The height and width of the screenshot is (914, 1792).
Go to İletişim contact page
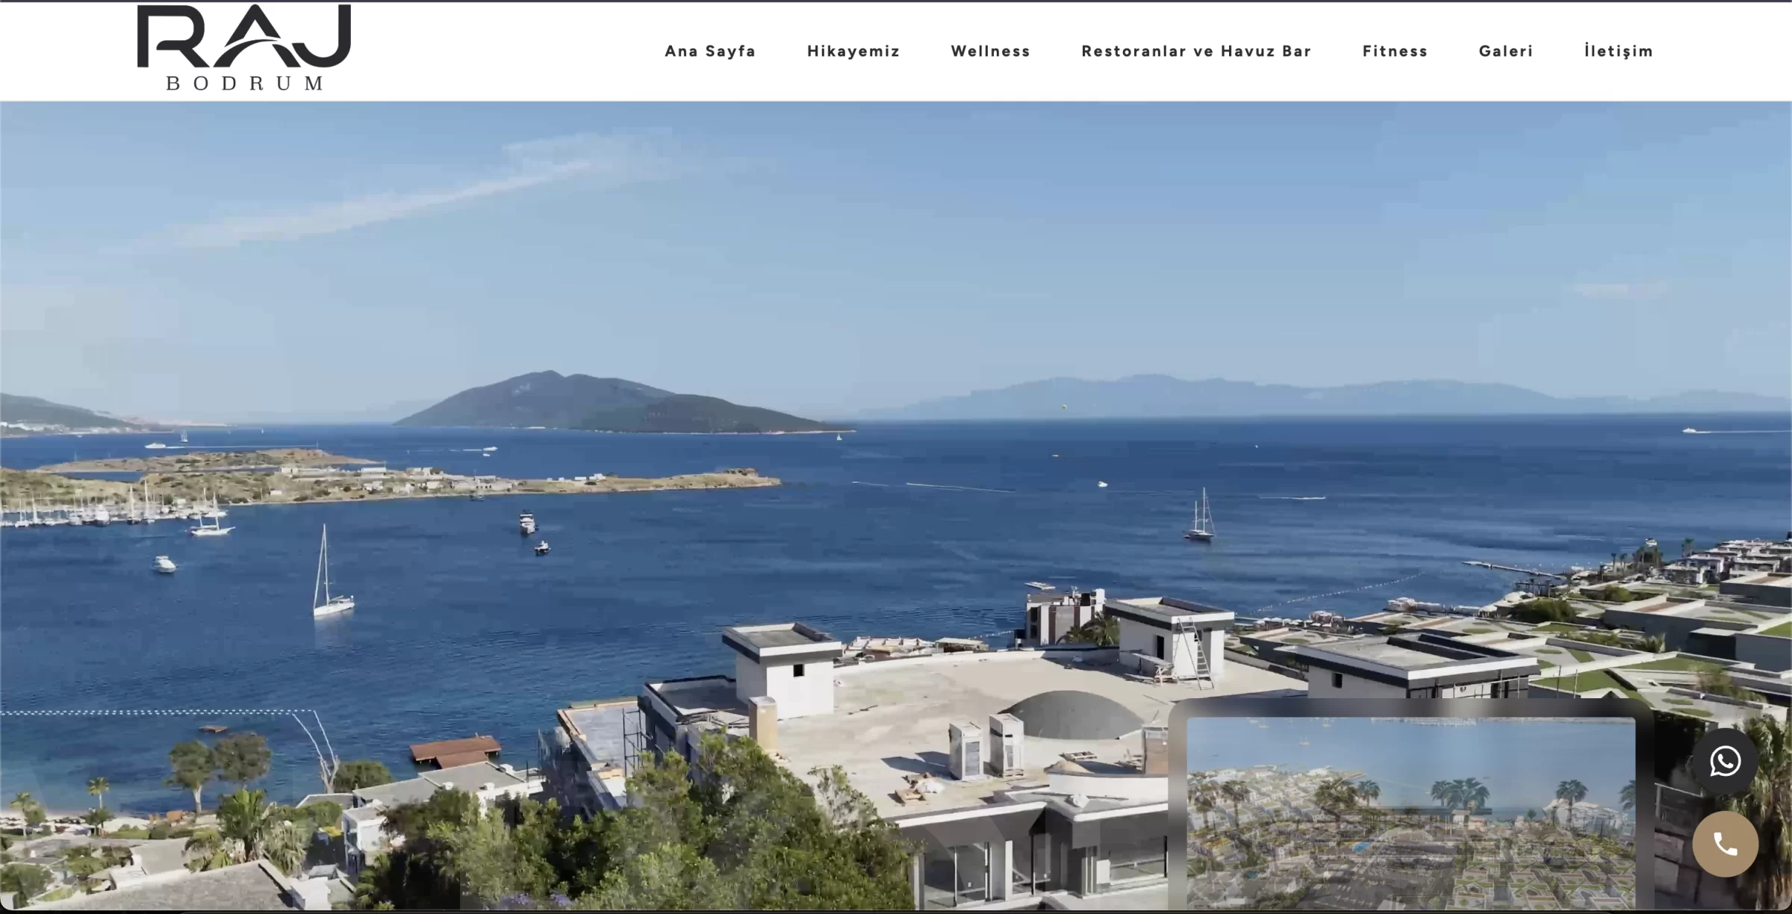click(x=1619, y=51)
